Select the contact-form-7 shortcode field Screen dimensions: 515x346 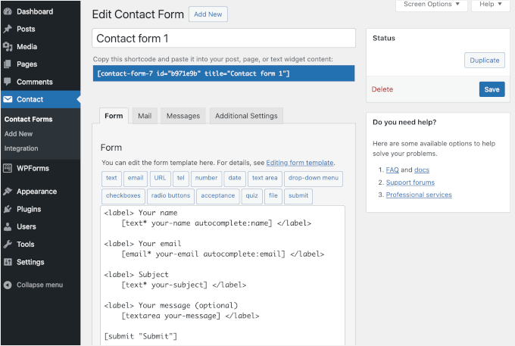click(223, 73)
